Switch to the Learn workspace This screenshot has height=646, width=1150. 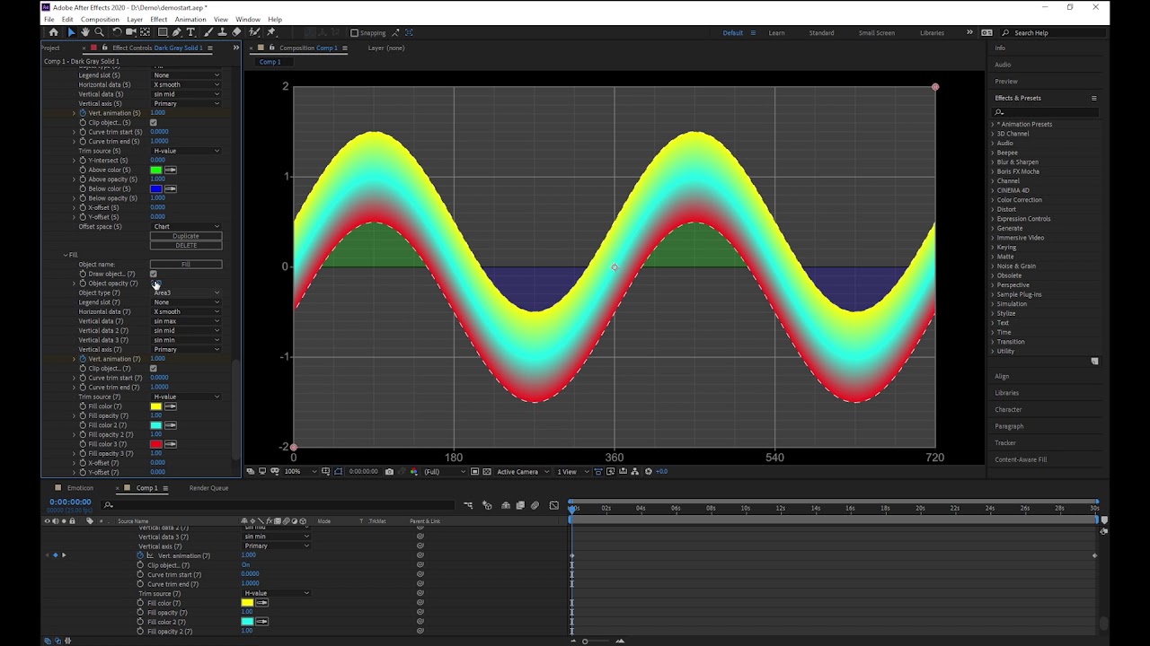click(776, 33)
